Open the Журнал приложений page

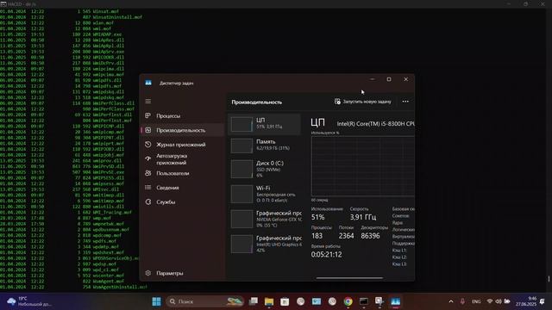point(182,145)
